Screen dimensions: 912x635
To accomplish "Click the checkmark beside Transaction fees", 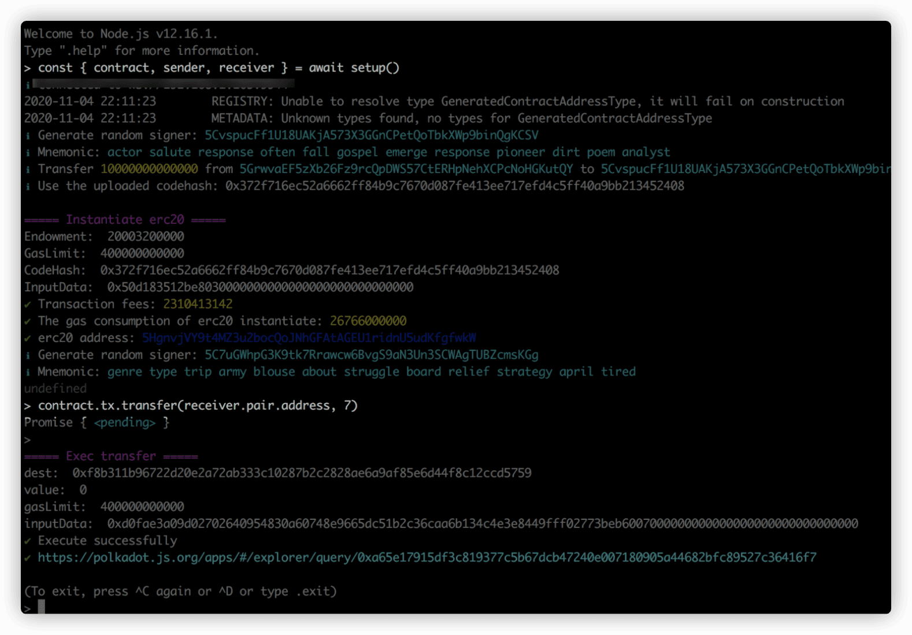I will tap(28, 304).
